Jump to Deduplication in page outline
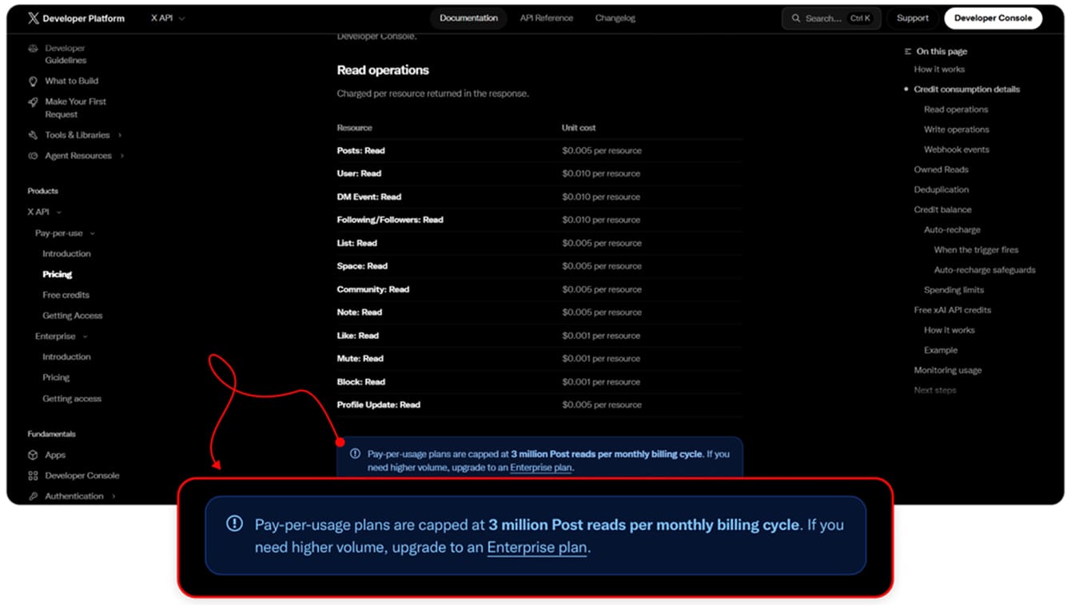Screen dimensions: 1071x605 942,190
